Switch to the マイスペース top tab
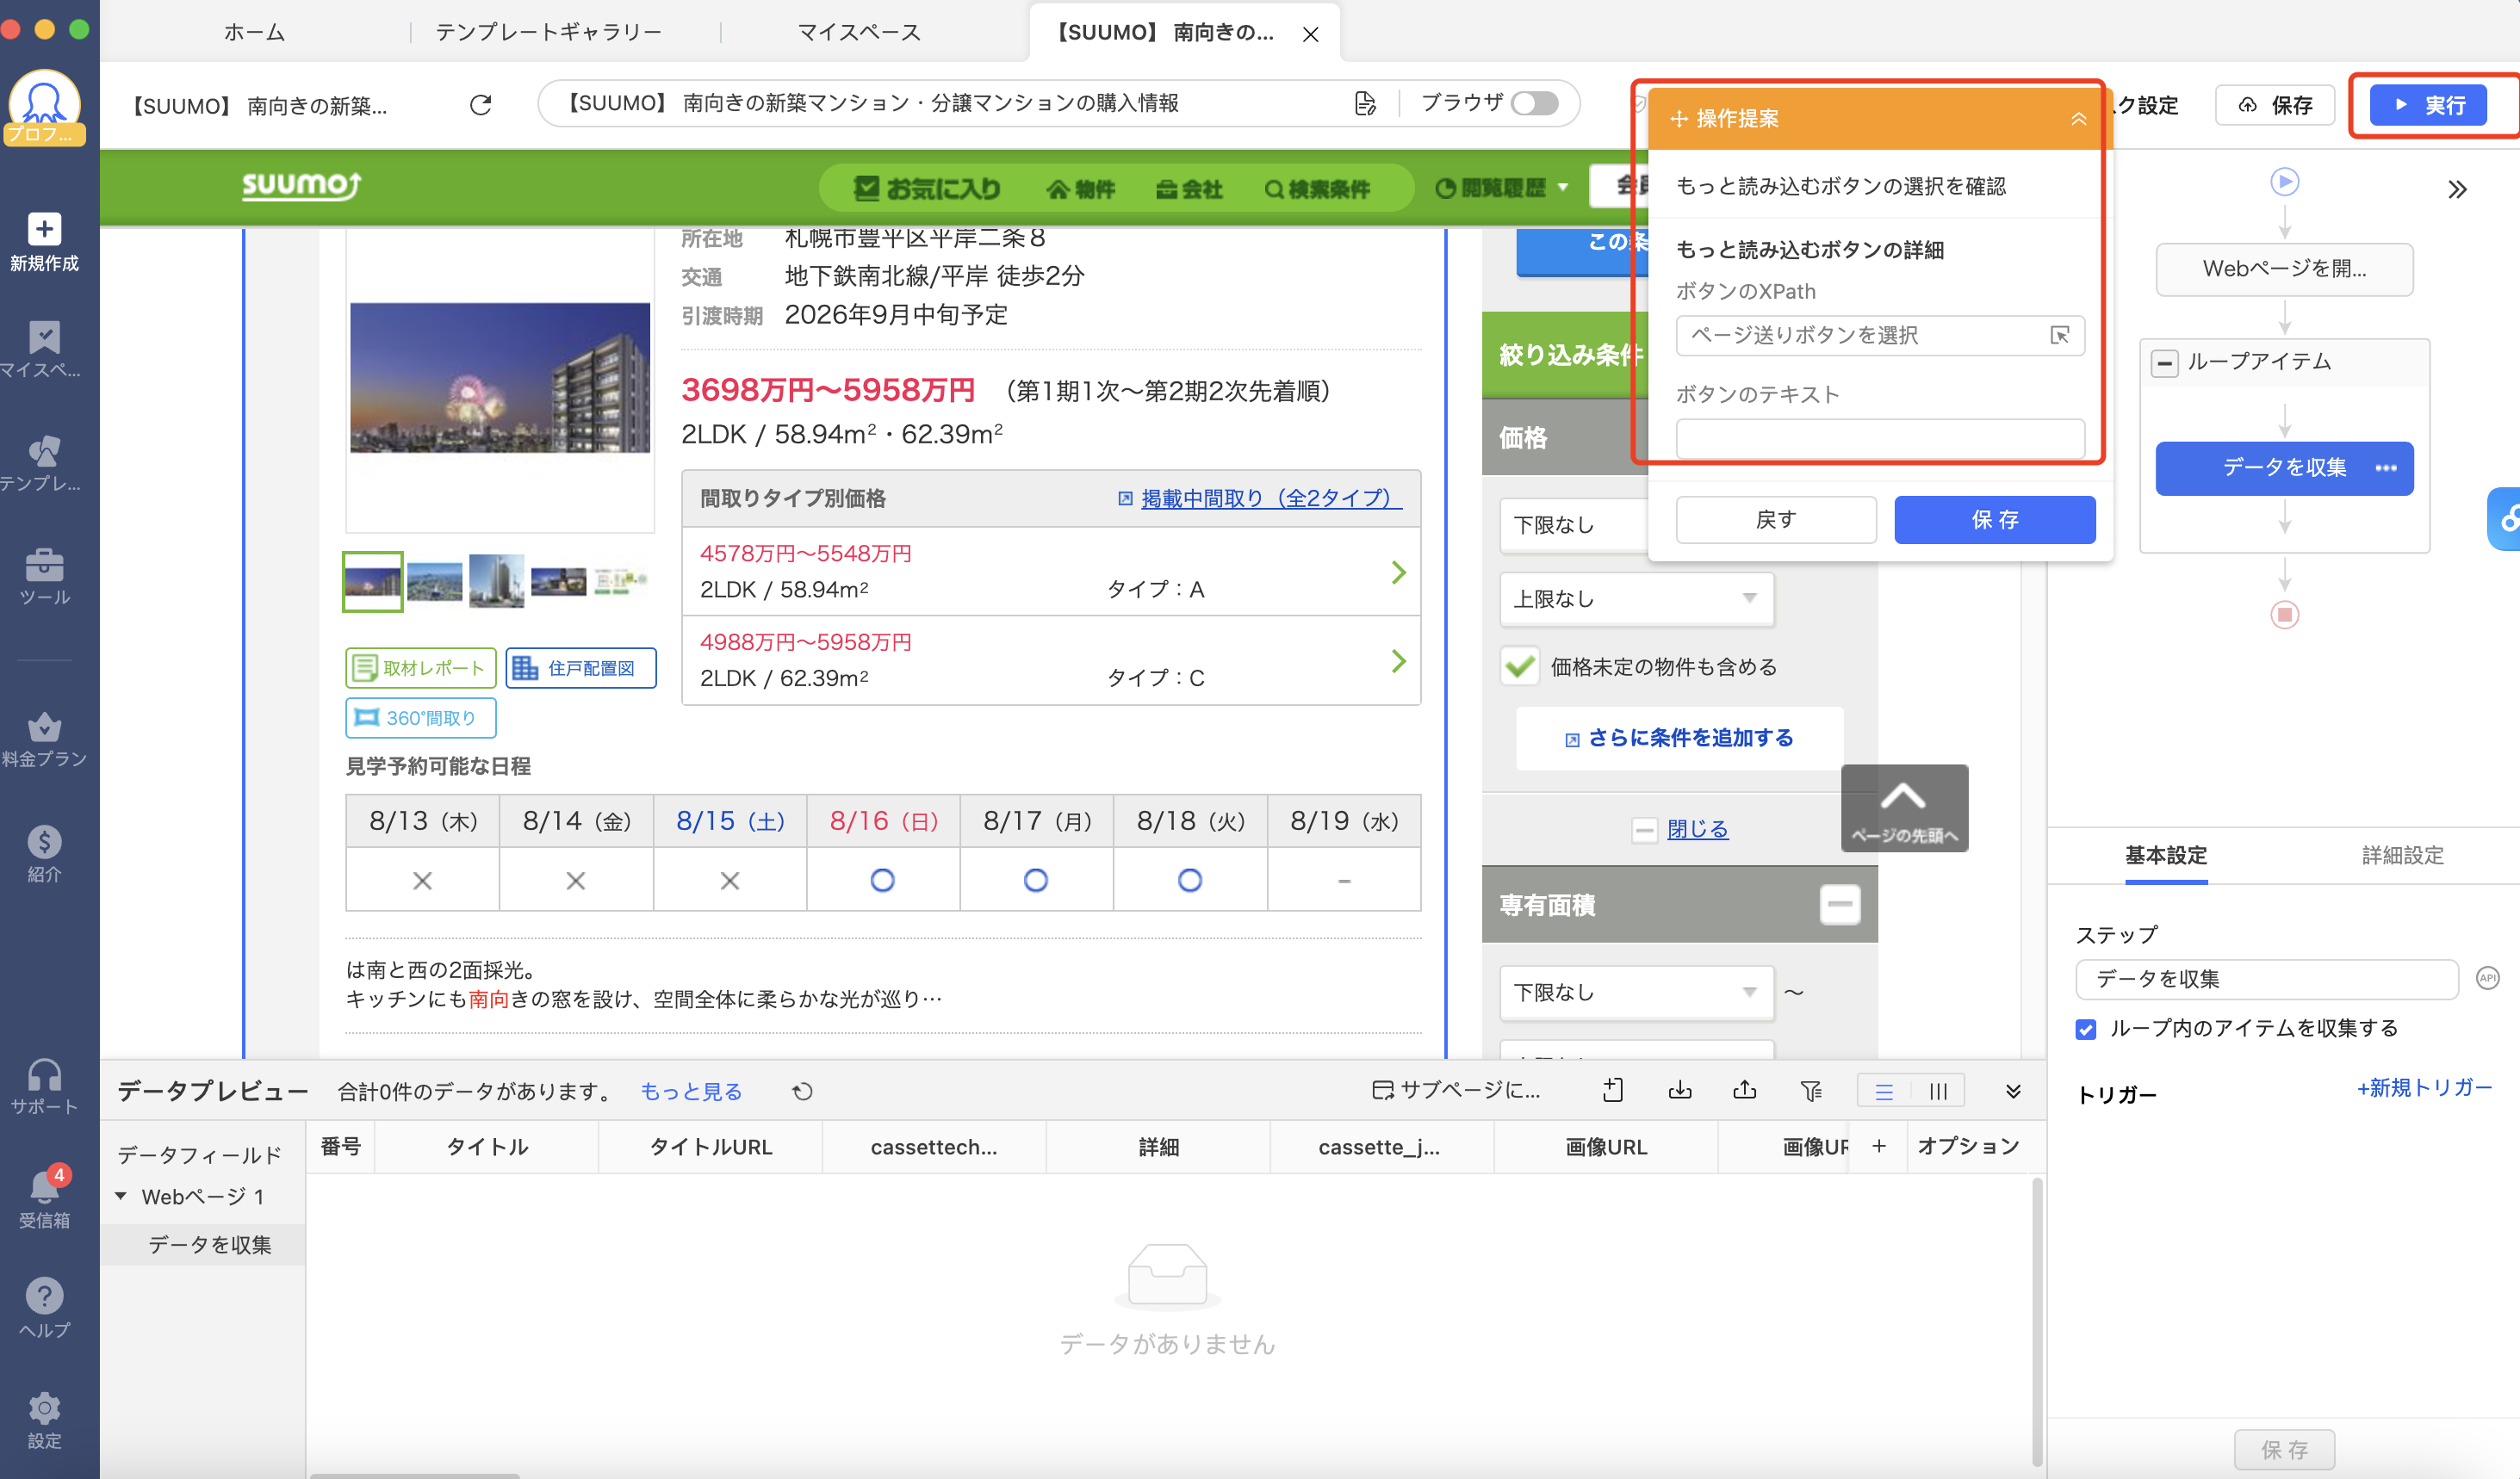 [859, 33]
